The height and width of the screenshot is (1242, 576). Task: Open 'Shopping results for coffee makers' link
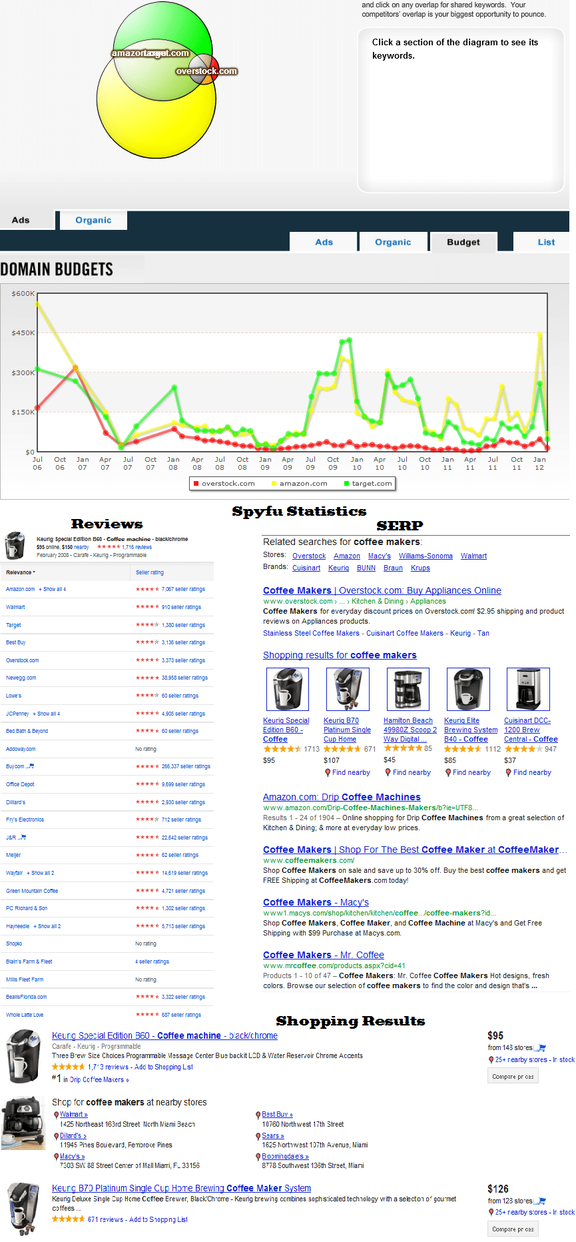point(340,655)
